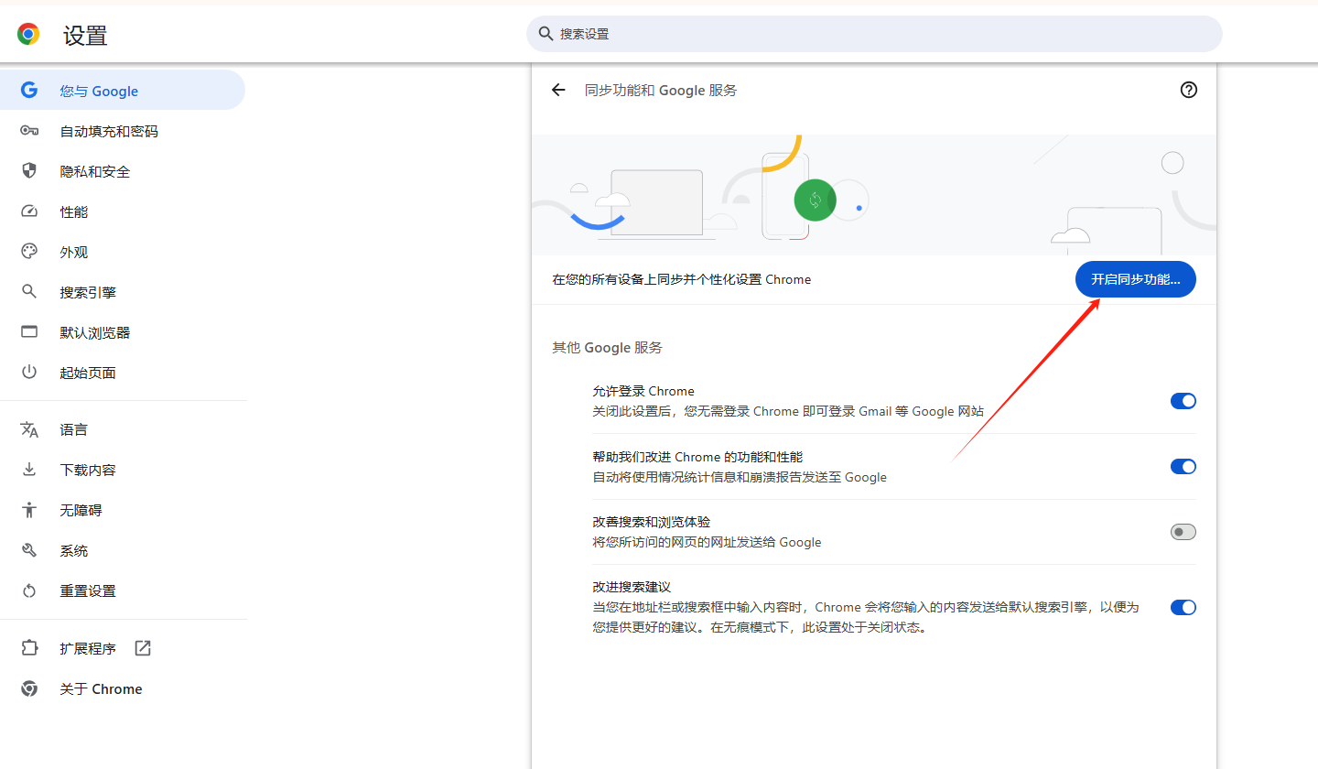Click the external link icon beside 扩展程序
This screenshot has width=1318, height=769.
pyautogui.click(x=143, y=648)
